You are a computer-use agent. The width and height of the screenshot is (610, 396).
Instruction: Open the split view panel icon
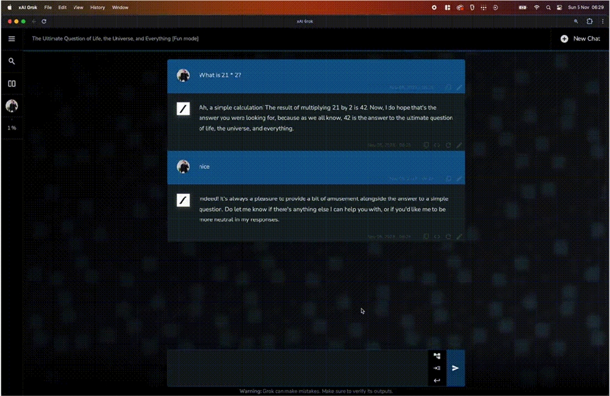12,84
